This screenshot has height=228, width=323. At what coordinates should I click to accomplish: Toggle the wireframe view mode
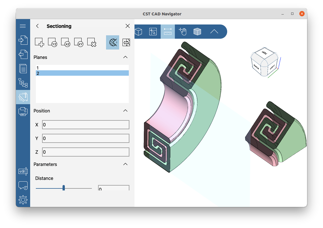(x=138, y=32)
